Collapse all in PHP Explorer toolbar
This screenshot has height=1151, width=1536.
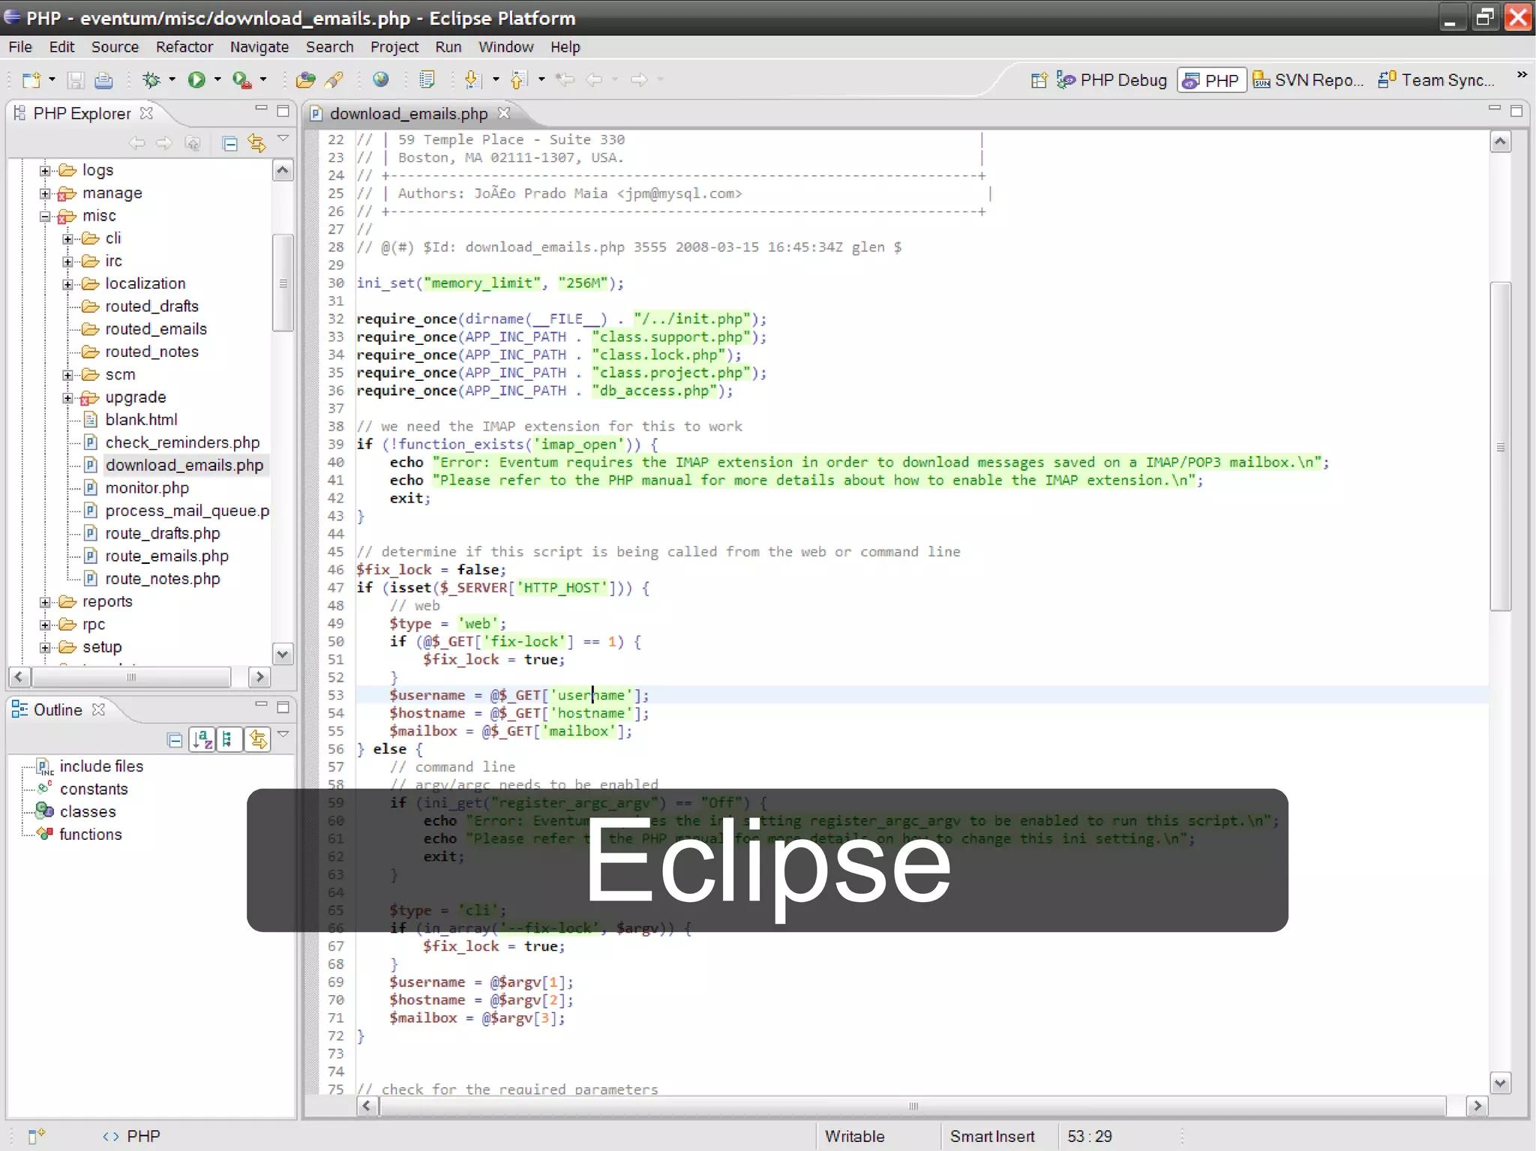pos(230,143)
